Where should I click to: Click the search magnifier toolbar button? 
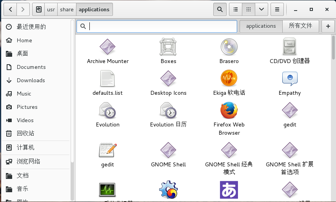point(220,9)
